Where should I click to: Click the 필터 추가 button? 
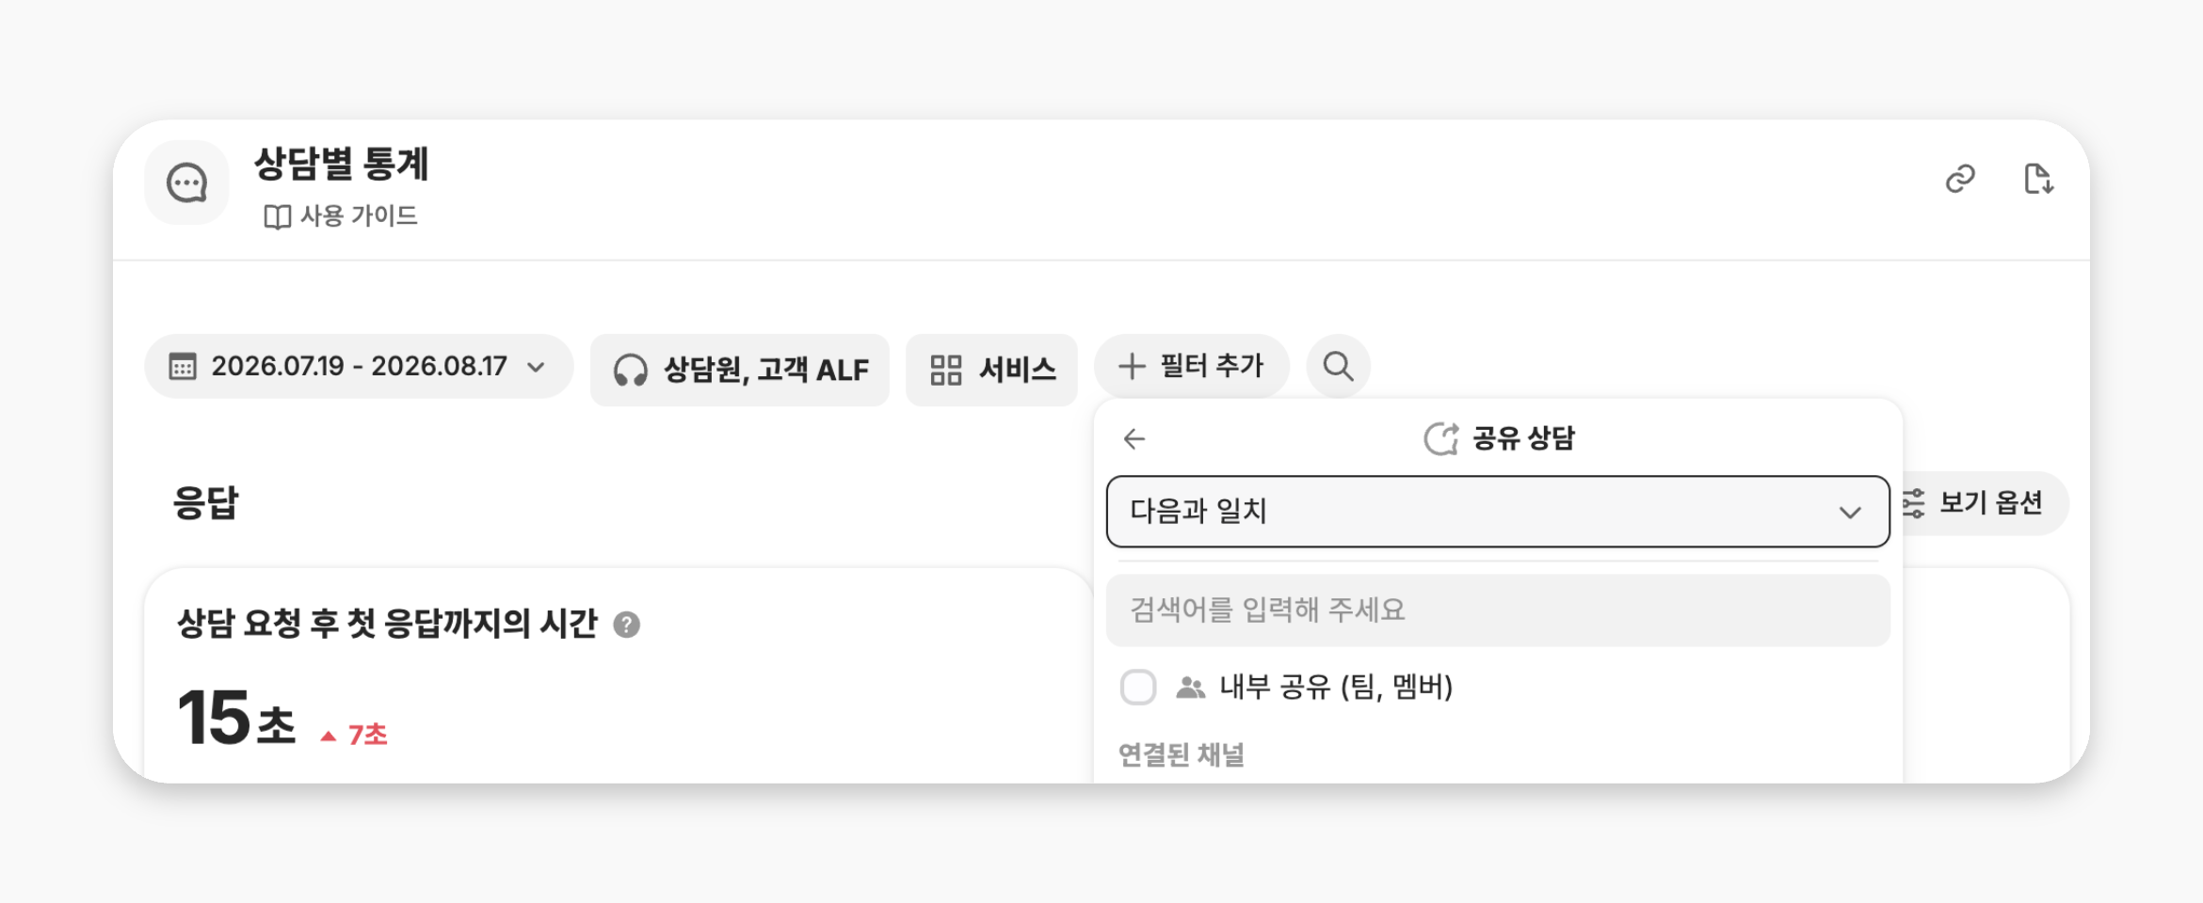tap(1191, 366)
